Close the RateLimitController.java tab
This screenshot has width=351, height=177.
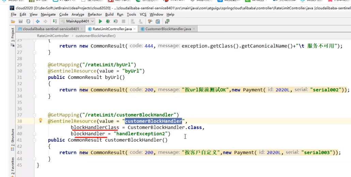pos(135,29)
